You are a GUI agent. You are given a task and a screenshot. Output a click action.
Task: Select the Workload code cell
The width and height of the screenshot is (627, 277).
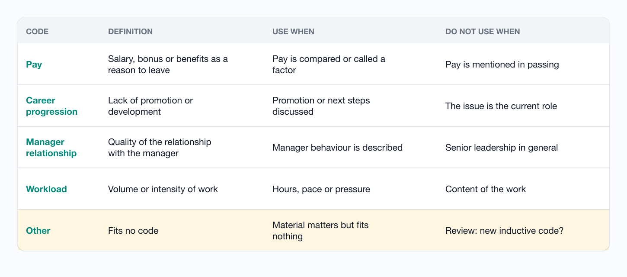(x=46, y=189)
